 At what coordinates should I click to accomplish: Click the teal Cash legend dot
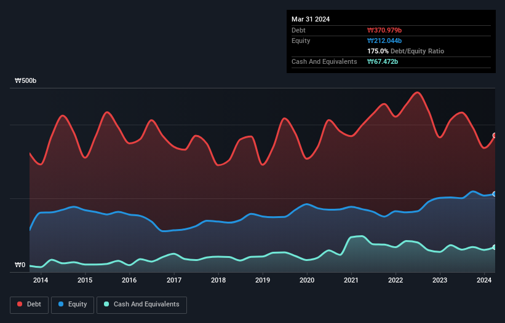106,304
